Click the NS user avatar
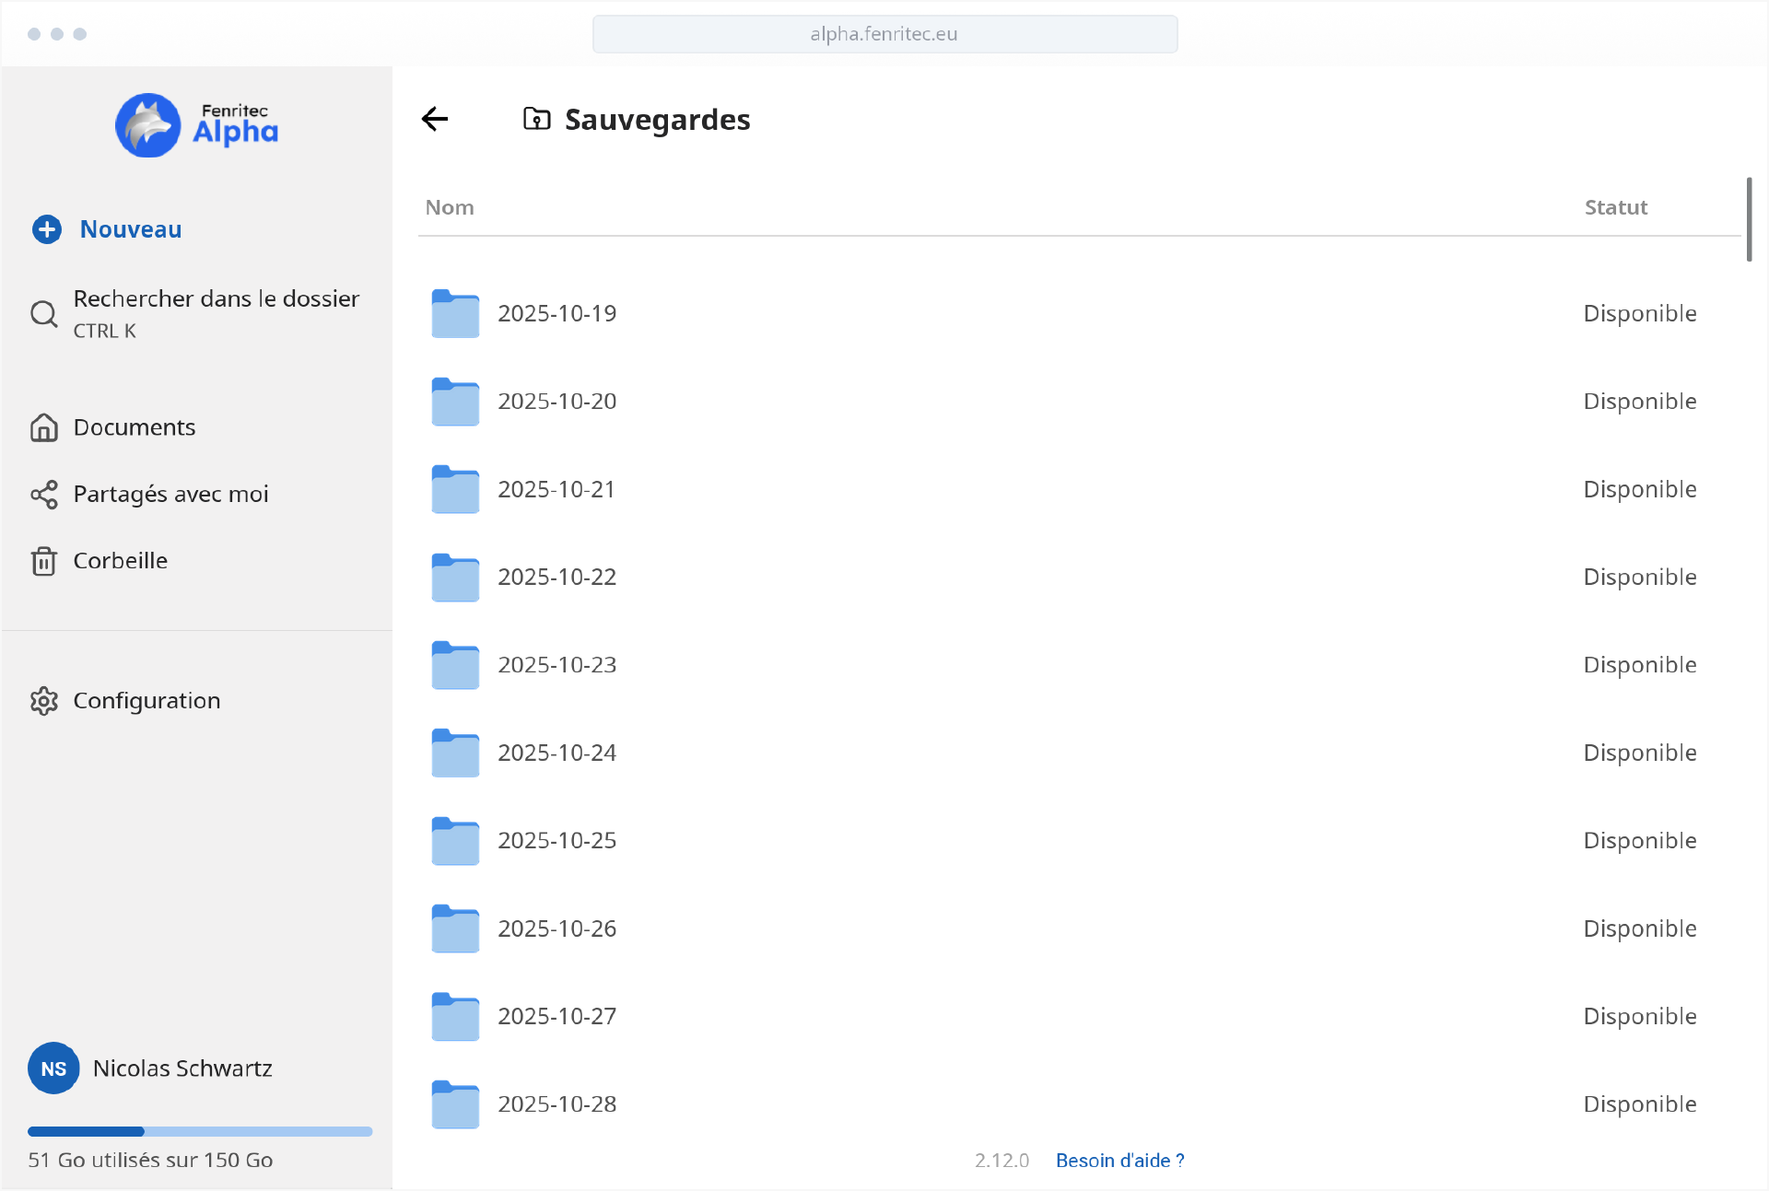Image resolution: width=1769 pixels, height=1191 pixels. 53,1068
